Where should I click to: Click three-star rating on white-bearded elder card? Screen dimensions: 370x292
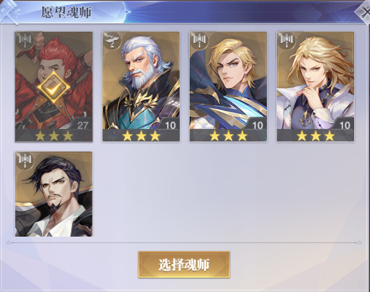[x=141, y=136]
